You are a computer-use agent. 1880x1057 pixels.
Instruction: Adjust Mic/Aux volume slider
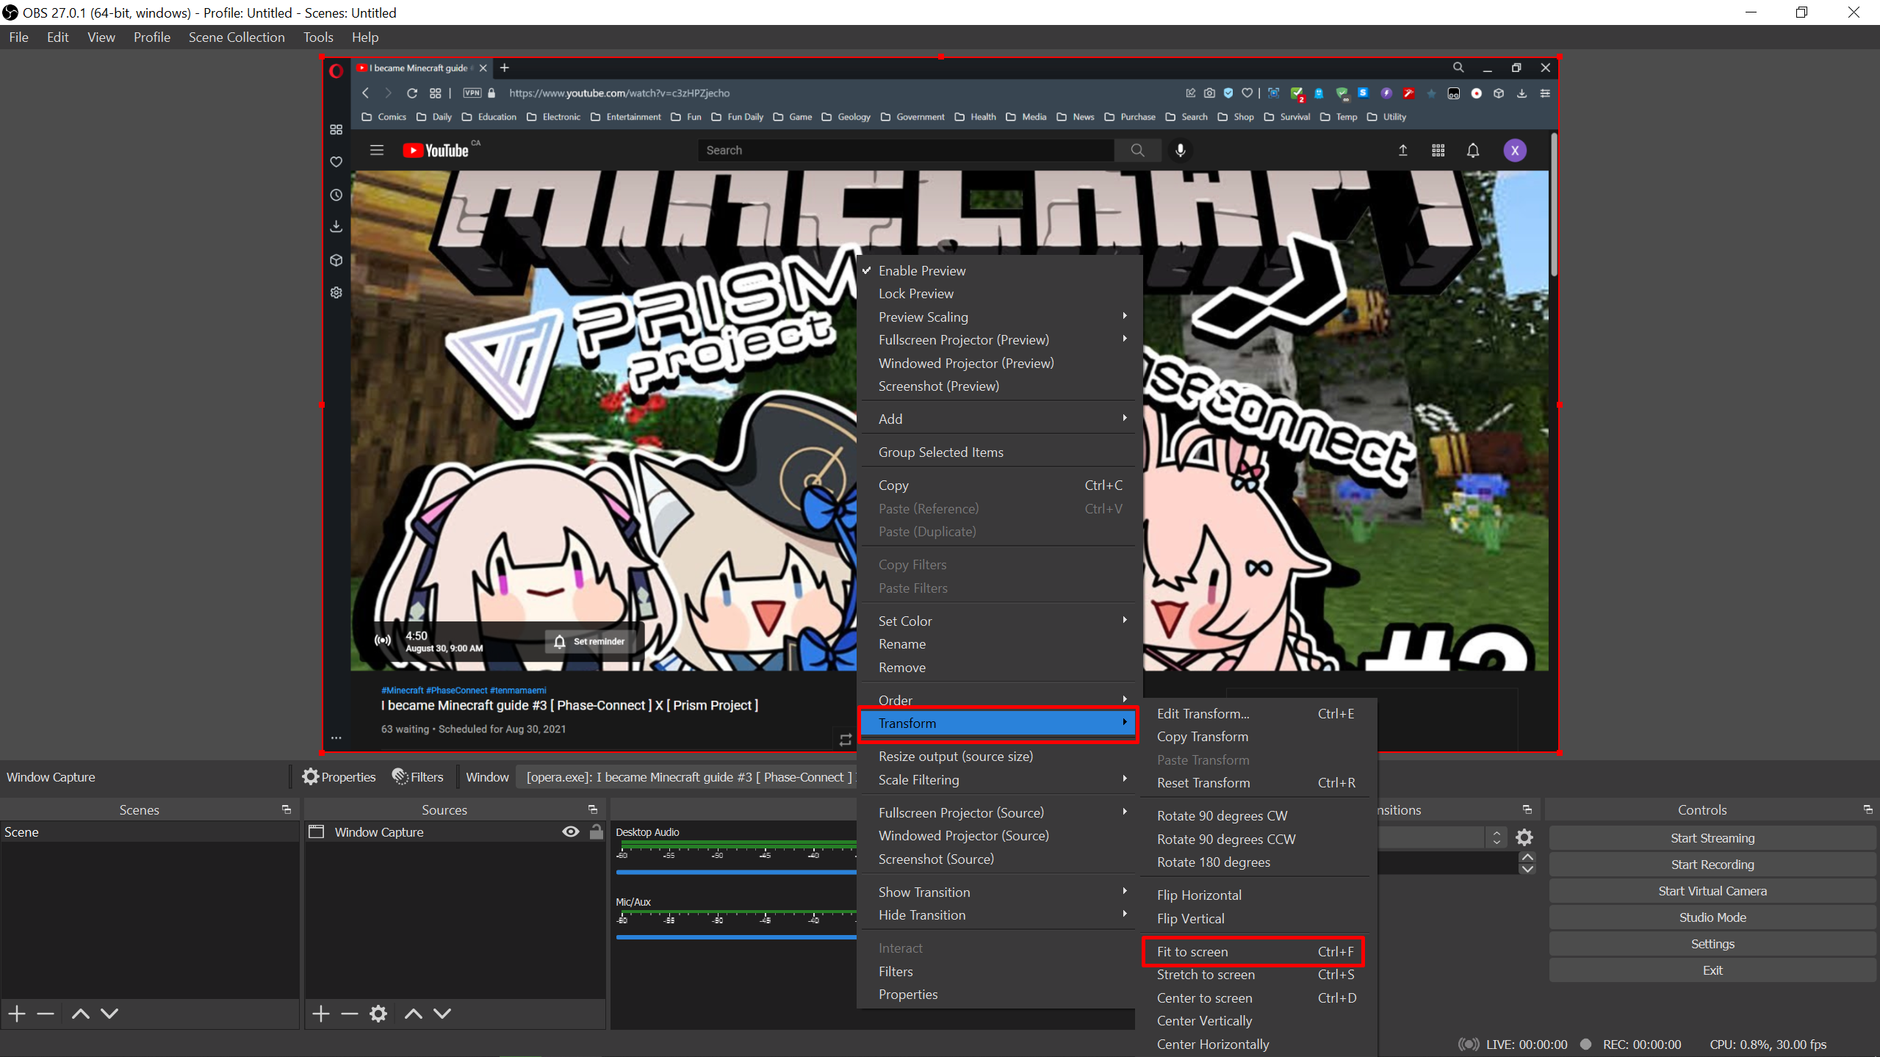coord(736,937)
